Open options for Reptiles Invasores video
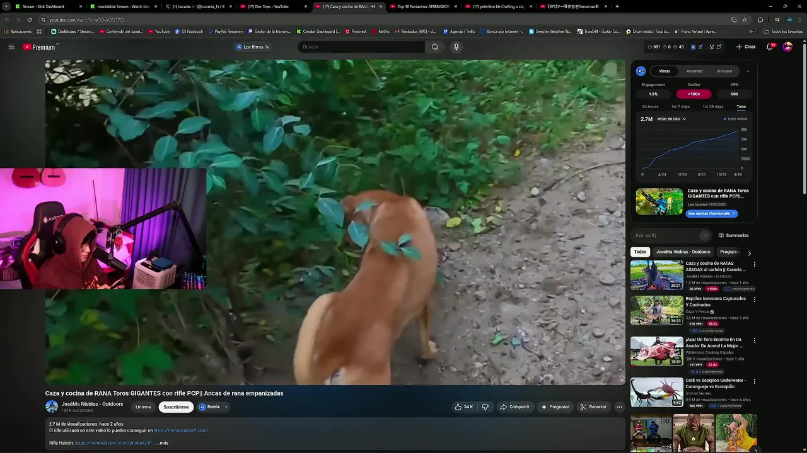Viewport: 807px width, 453px height. (x=754, y=299)
